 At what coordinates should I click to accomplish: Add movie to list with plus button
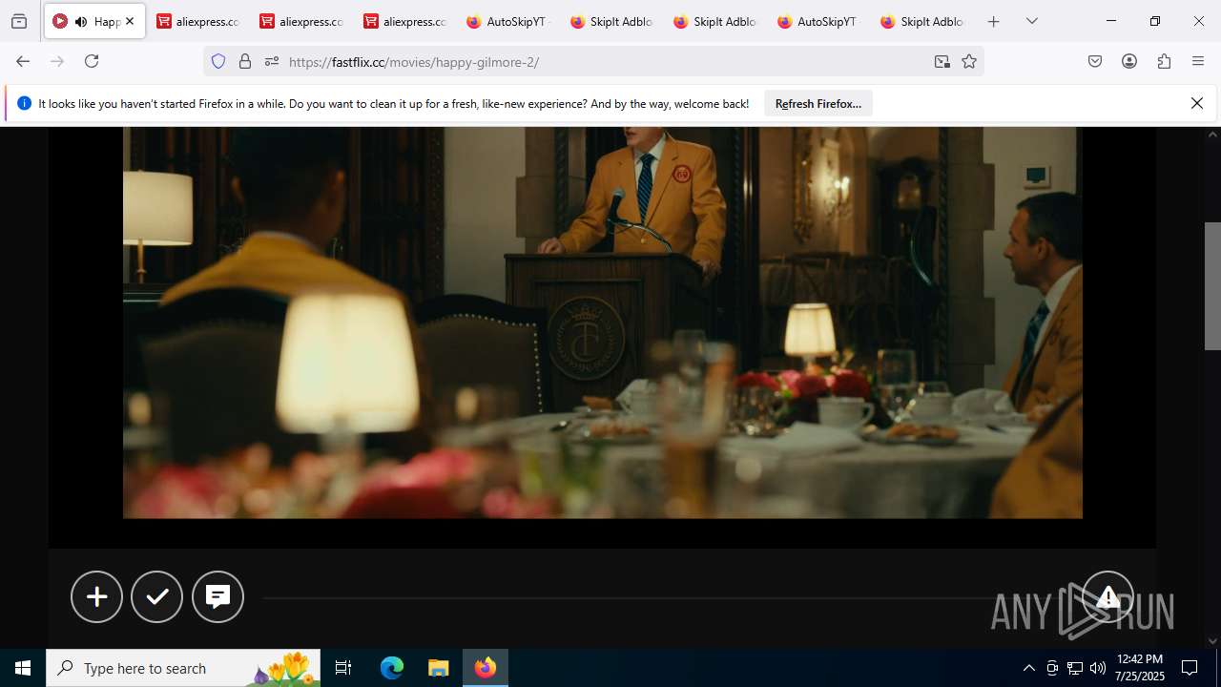96,596
